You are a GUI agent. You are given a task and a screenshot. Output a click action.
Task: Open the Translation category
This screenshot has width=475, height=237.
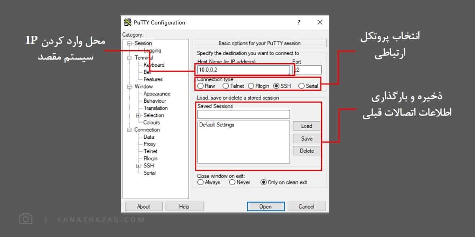[156, 108]
